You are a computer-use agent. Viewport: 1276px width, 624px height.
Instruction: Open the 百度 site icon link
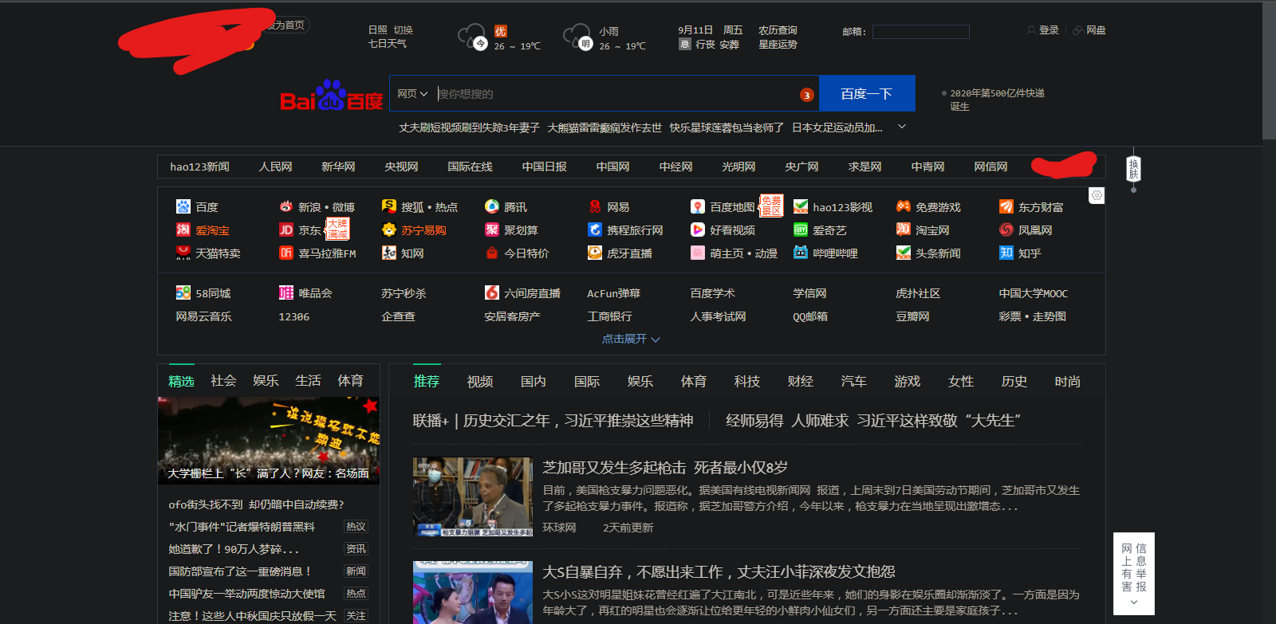coord(183,206)
